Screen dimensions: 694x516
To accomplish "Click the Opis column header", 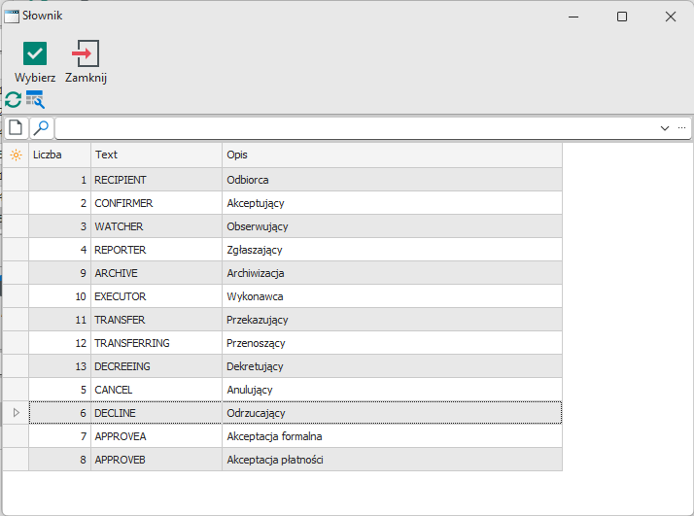I will pyautogui.click(x=391, y=155).
